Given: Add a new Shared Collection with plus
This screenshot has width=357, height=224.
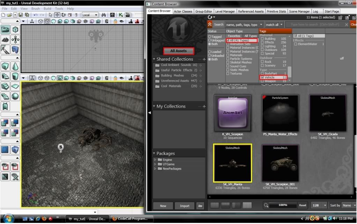Looking at the screenshot, I should (204, 59).
